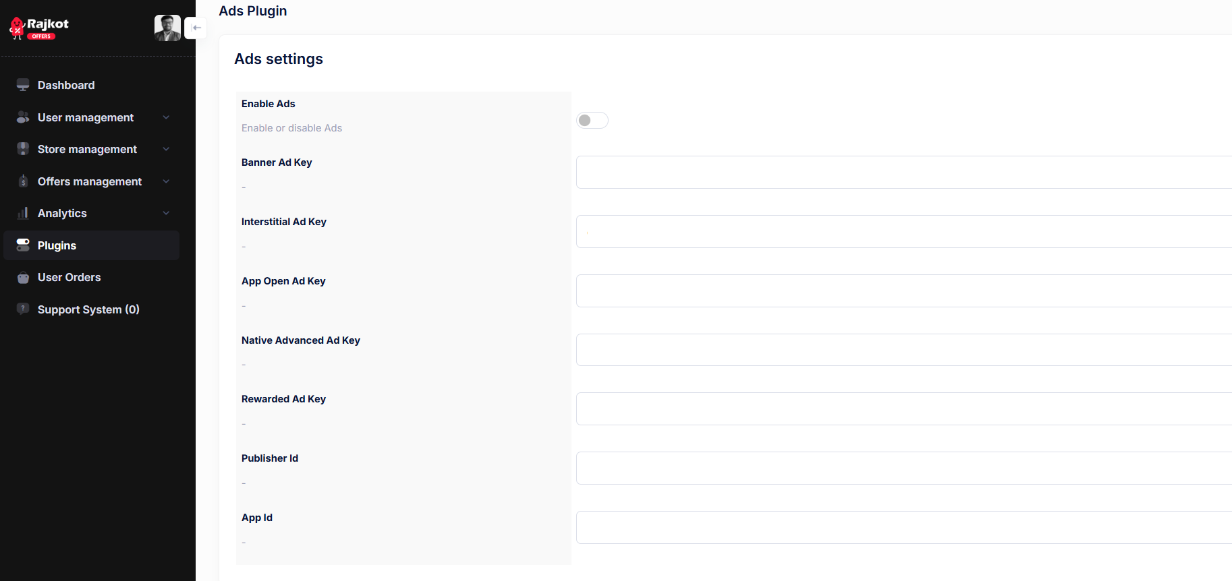Click the User management people icon
Viewport: 1232px width, 581px height.
(x=23, y=117)
